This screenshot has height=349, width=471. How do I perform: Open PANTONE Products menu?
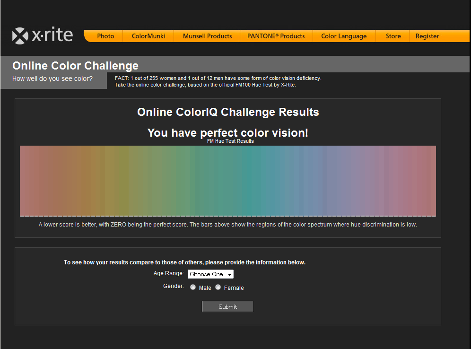(276, 36)
